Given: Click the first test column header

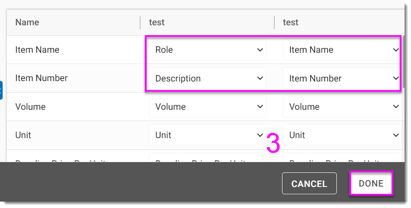Looking at the screenshot, I should tap(157, 22).
